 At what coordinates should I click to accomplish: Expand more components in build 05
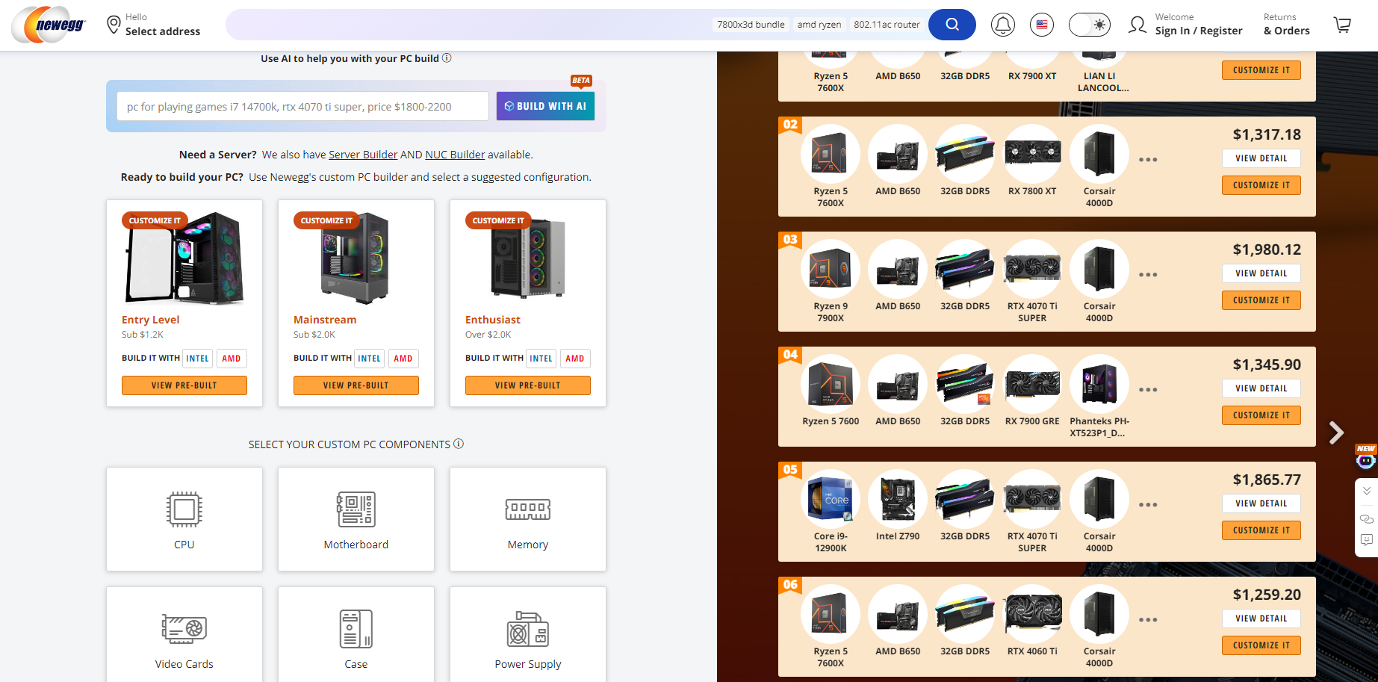click(x=1148, y=505)
